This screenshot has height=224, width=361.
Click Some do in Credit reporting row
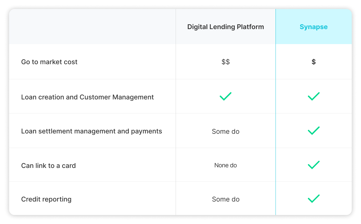(226, 199)
